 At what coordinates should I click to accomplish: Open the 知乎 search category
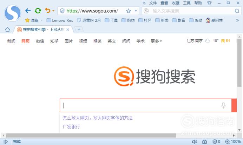pos(54,41)
